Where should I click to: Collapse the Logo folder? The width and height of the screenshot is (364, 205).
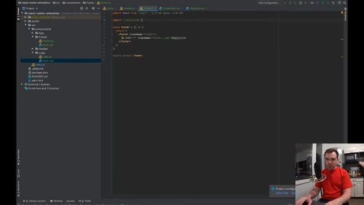pos(33,53)
